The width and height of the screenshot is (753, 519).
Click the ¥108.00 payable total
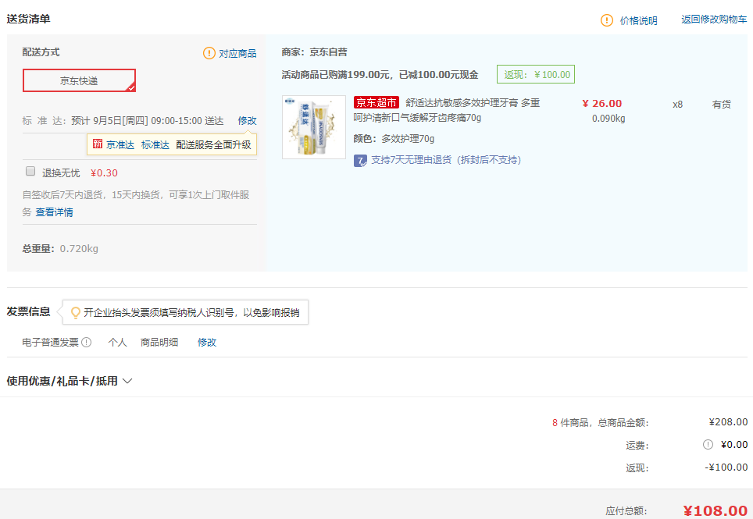point(716,511)
